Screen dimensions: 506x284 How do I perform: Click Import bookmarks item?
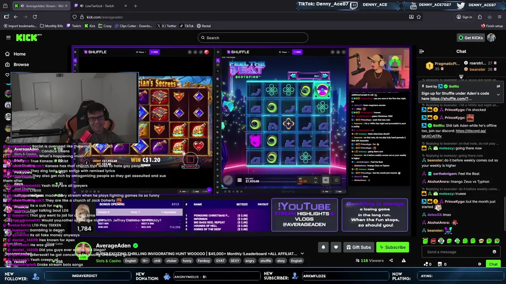(x=20, y=26)
